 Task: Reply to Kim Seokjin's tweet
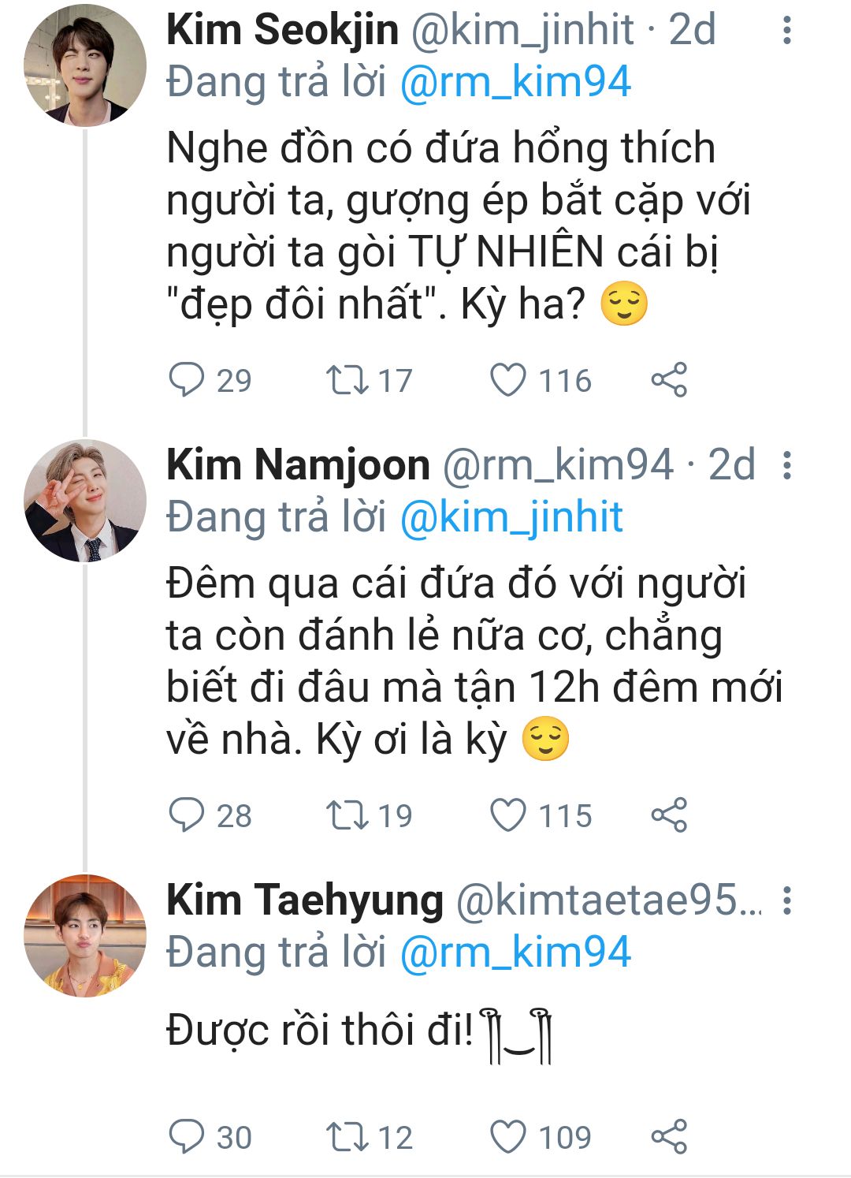pos(187,380)
